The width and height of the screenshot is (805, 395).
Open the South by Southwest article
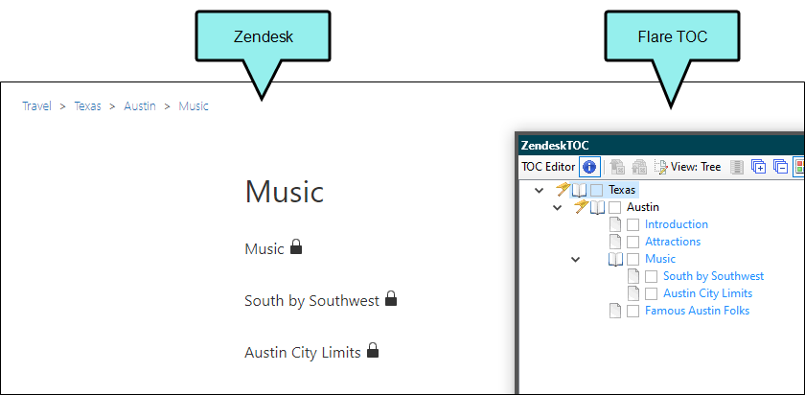point(311,300)
